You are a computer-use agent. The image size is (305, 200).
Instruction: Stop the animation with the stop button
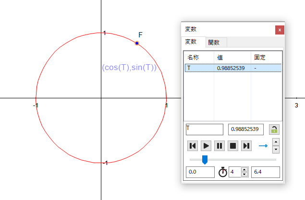(232, 146)
